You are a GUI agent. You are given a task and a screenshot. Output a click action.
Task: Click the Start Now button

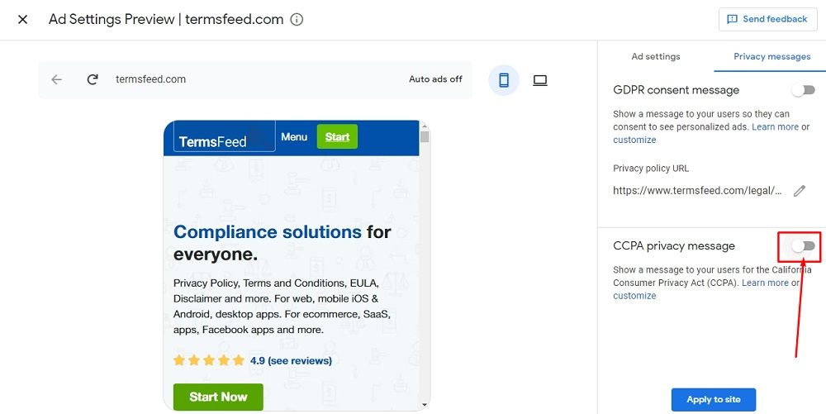tap(218, 397)
